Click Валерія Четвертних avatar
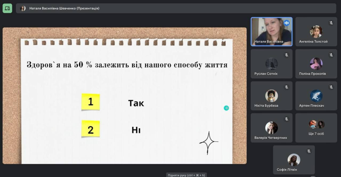This screenshot has width=341, height=177. pos(272,128)
